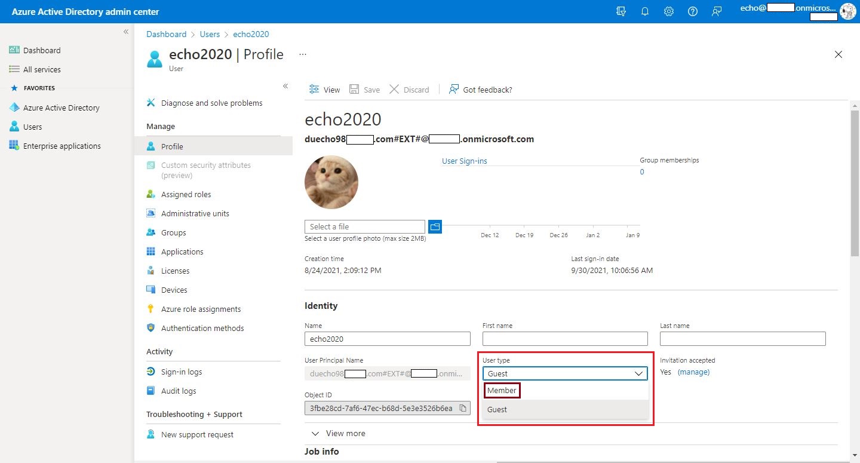Open the ellipsis more options menu
The width and height of the screenshot is (860, 463).
pos(303,54)
